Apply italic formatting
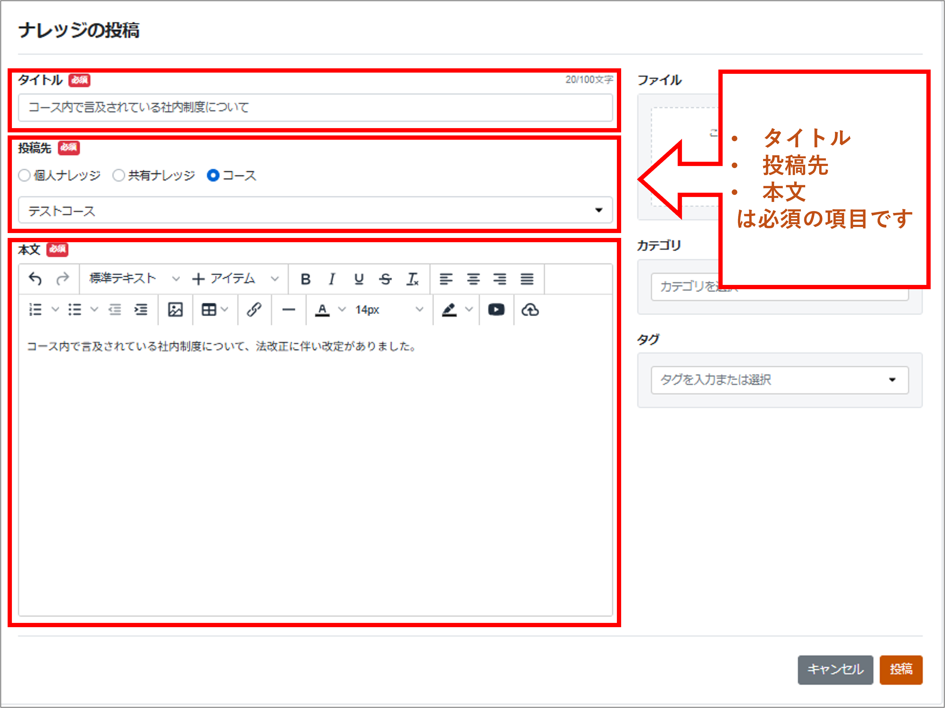The height and width of the screenshot is (708, 945). point(331,279)
